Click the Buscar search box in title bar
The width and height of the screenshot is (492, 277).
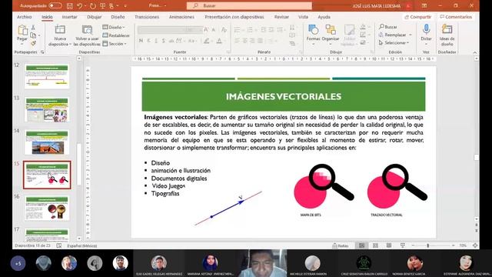click(249, 5)
